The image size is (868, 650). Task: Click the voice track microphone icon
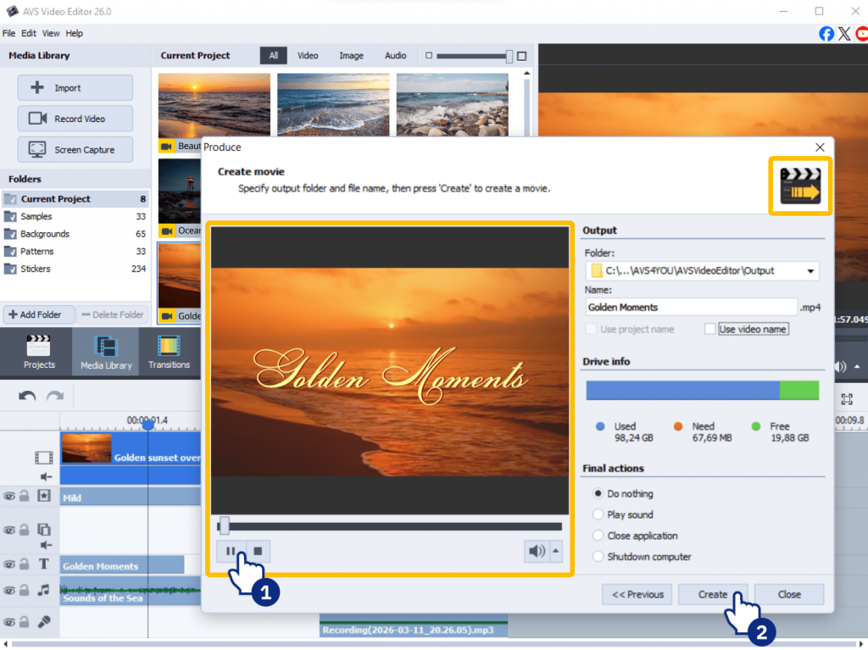pos(44,622)
